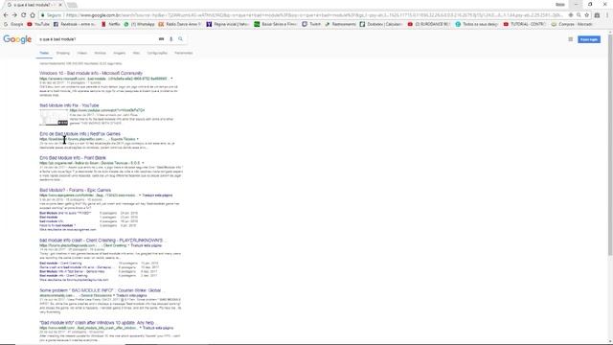Start voice search with the microphone icon
This screenshot has width=613, height=345.
point(170,39)
